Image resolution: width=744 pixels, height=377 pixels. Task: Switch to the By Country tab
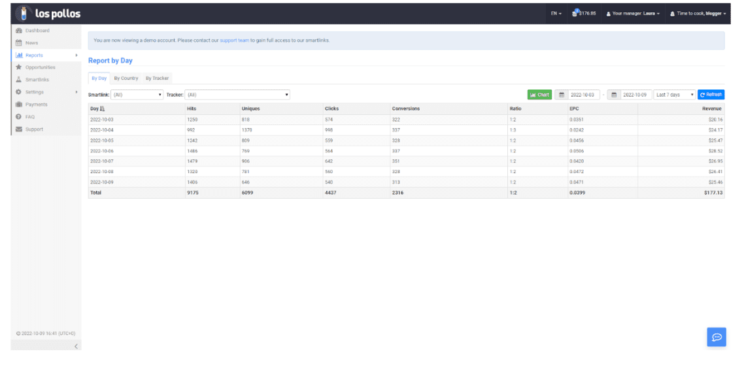click(x=126, y=78)
